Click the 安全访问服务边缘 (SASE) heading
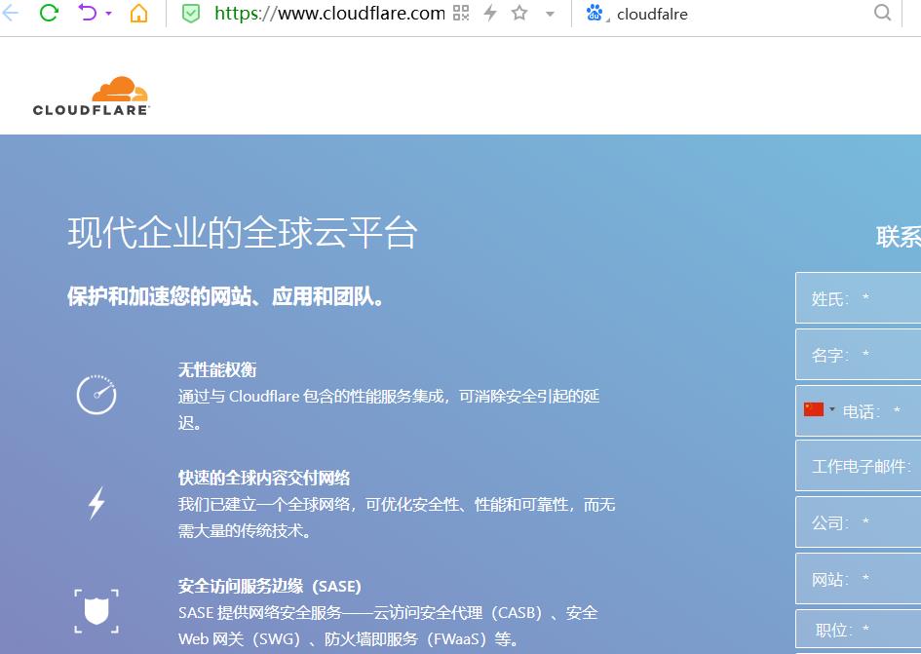 pos(270,586)
